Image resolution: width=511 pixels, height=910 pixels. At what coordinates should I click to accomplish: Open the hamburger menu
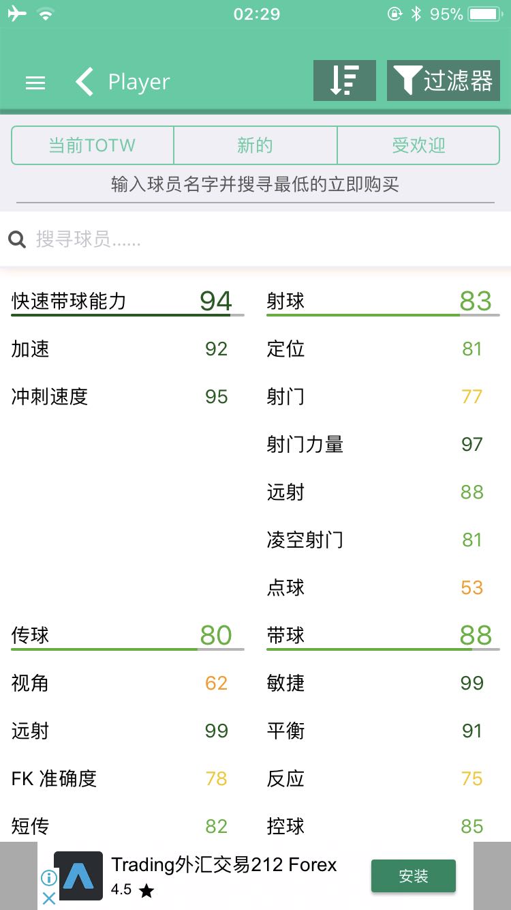pyautogui.click(x=35, y=83)
